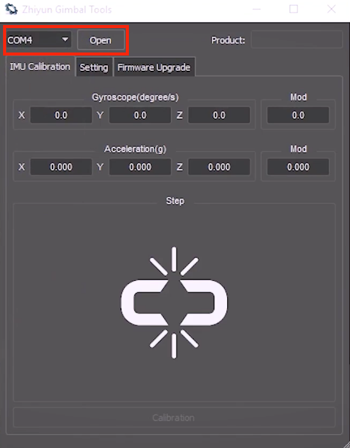The image size is (350, 448).
Task: Maximize the Zhiyun Gimbal Tools window
Action: pos(294,9)
